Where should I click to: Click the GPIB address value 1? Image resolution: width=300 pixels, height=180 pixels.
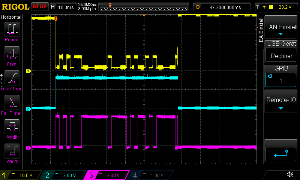click(x=281, y=80)
